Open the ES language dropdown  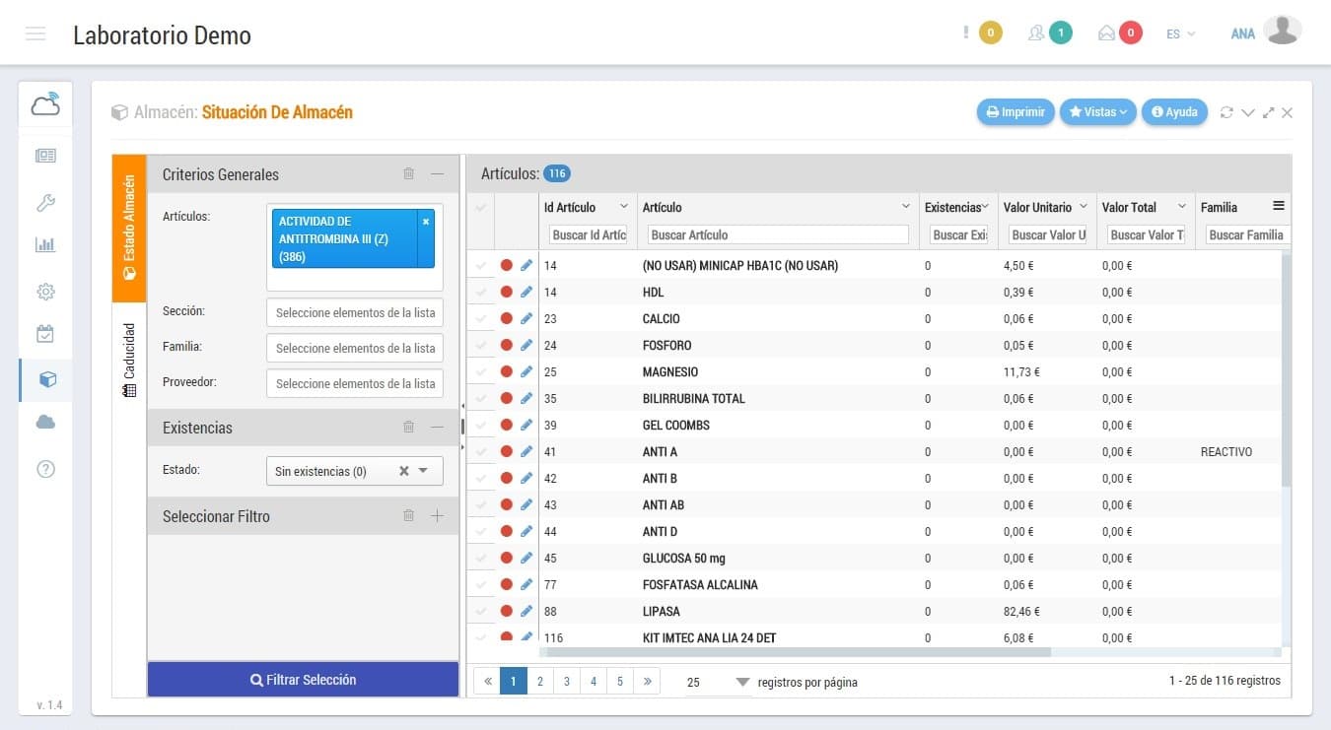pos(1180,33)
